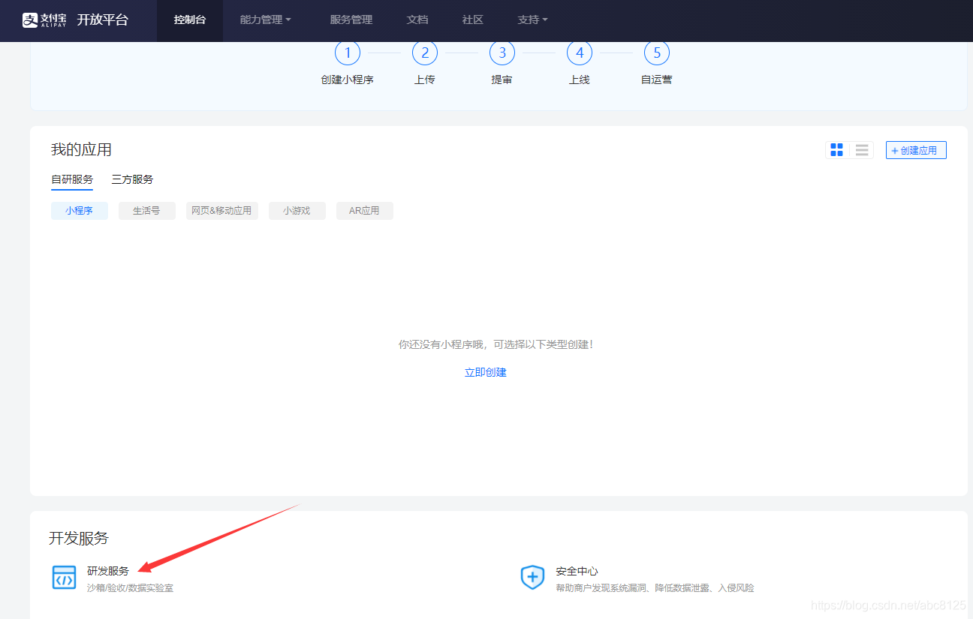Screen dimensions: 973x619
Task: Click the 安全中心 shield icon
Action: [x=532, y=578]
